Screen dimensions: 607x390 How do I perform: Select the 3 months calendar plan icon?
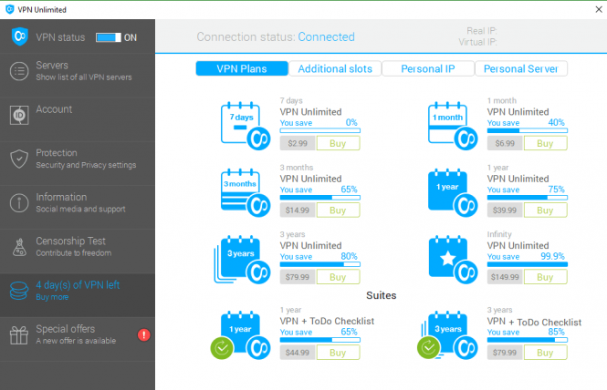[245, 192]
